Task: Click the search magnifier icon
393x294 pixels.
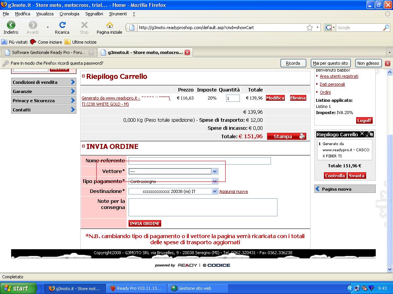Action: click(x=386, y=28)
